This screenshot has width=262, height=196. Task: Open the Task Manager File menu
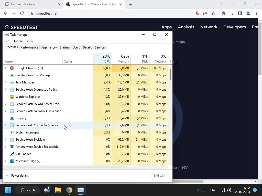tap(7, 41)
